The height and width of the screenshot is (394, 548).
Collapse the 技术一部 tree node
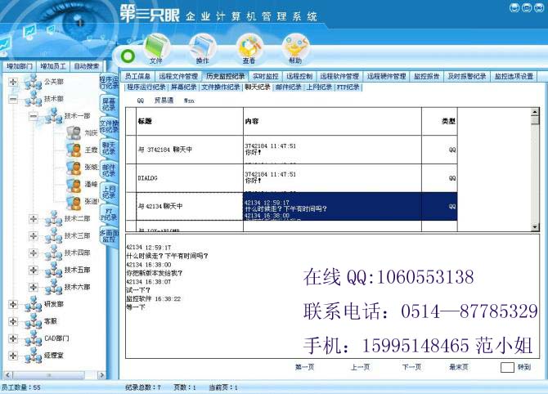pos(34,116)
